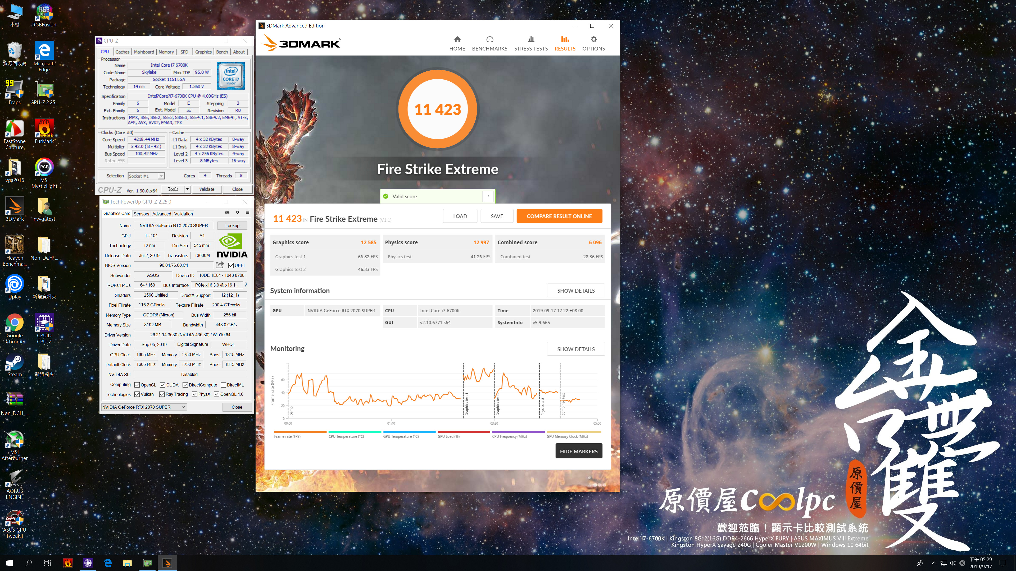Image resolution: width=1016 pixels, height=571 pixels.
Task: Open File Explorer from the taskbar
Action: pos(127,563)
